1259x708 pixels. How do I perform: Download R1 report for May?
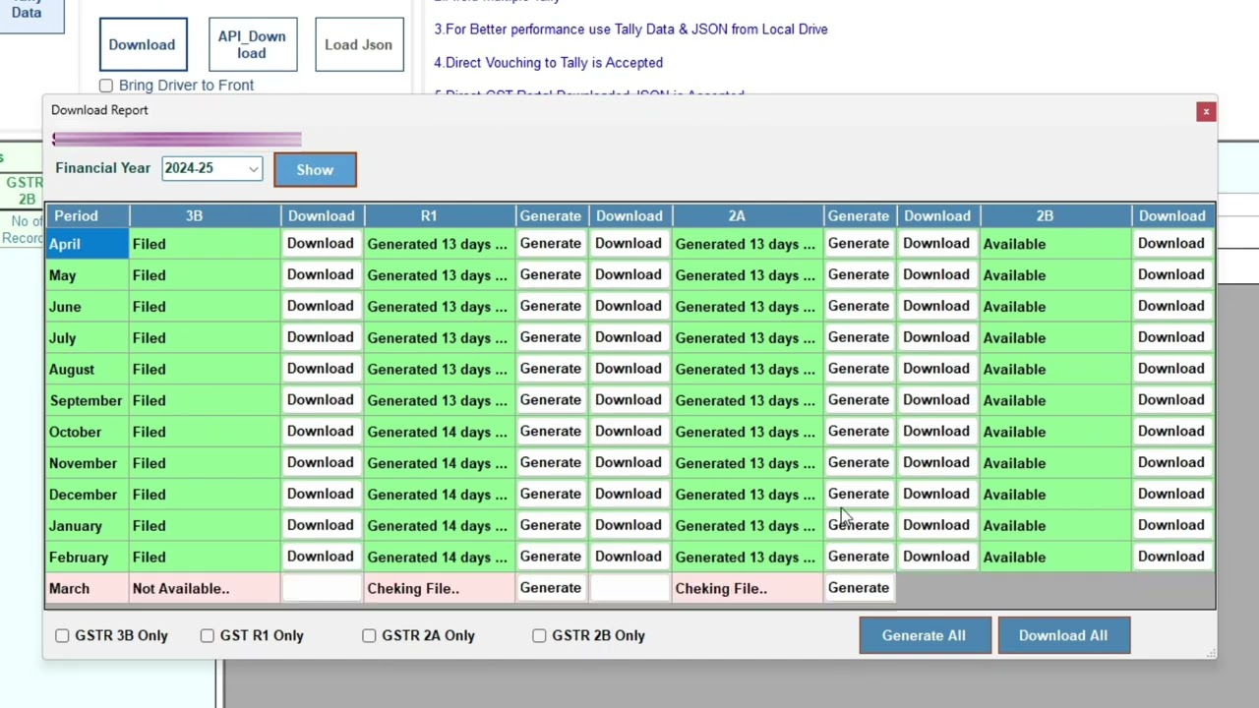(629, 274)
